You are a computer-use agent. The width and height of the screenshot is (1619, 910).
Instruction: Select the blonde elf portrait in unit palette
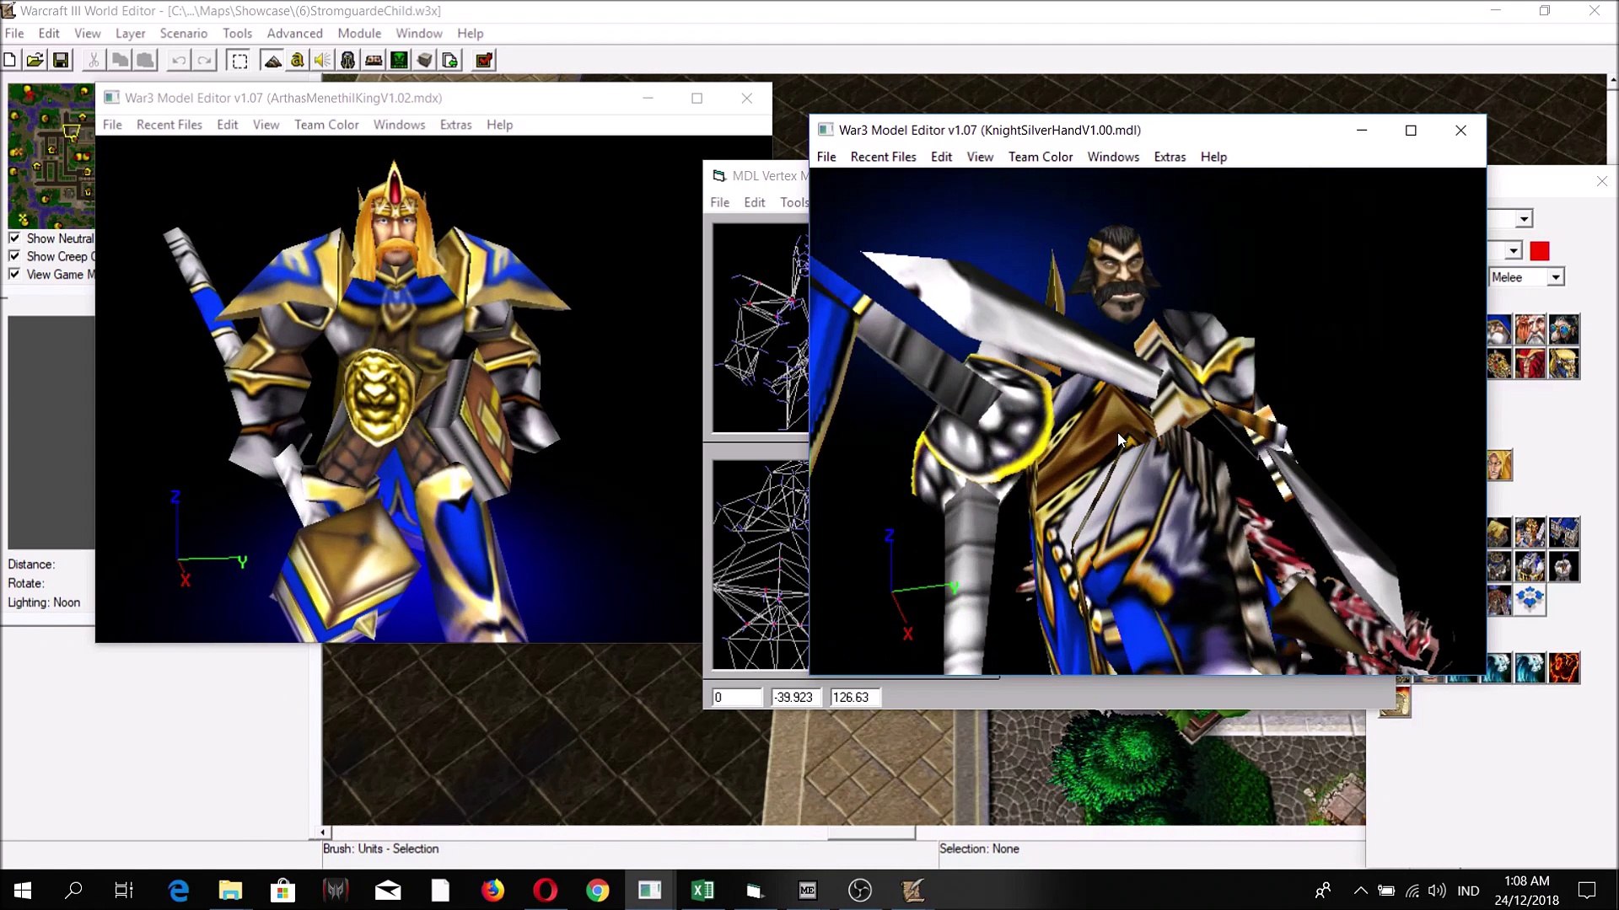(x=1499, y=465)
